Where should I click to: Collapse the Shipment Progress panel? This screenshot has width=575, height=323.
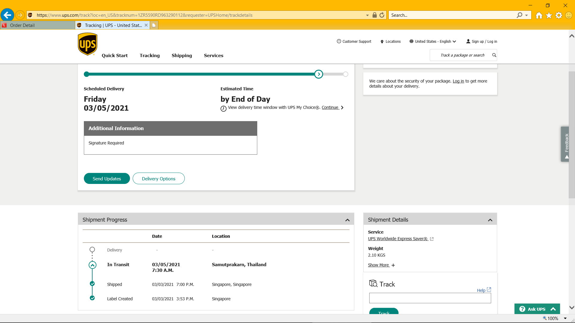click(x=347, y=220)
